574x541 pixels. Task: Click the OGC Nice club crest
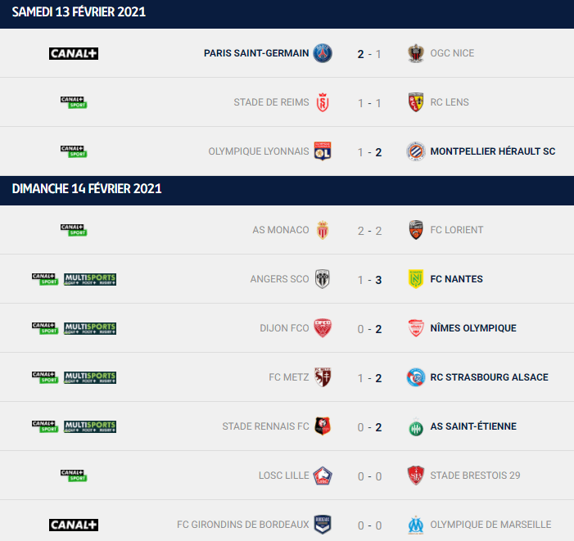(416, 53)
